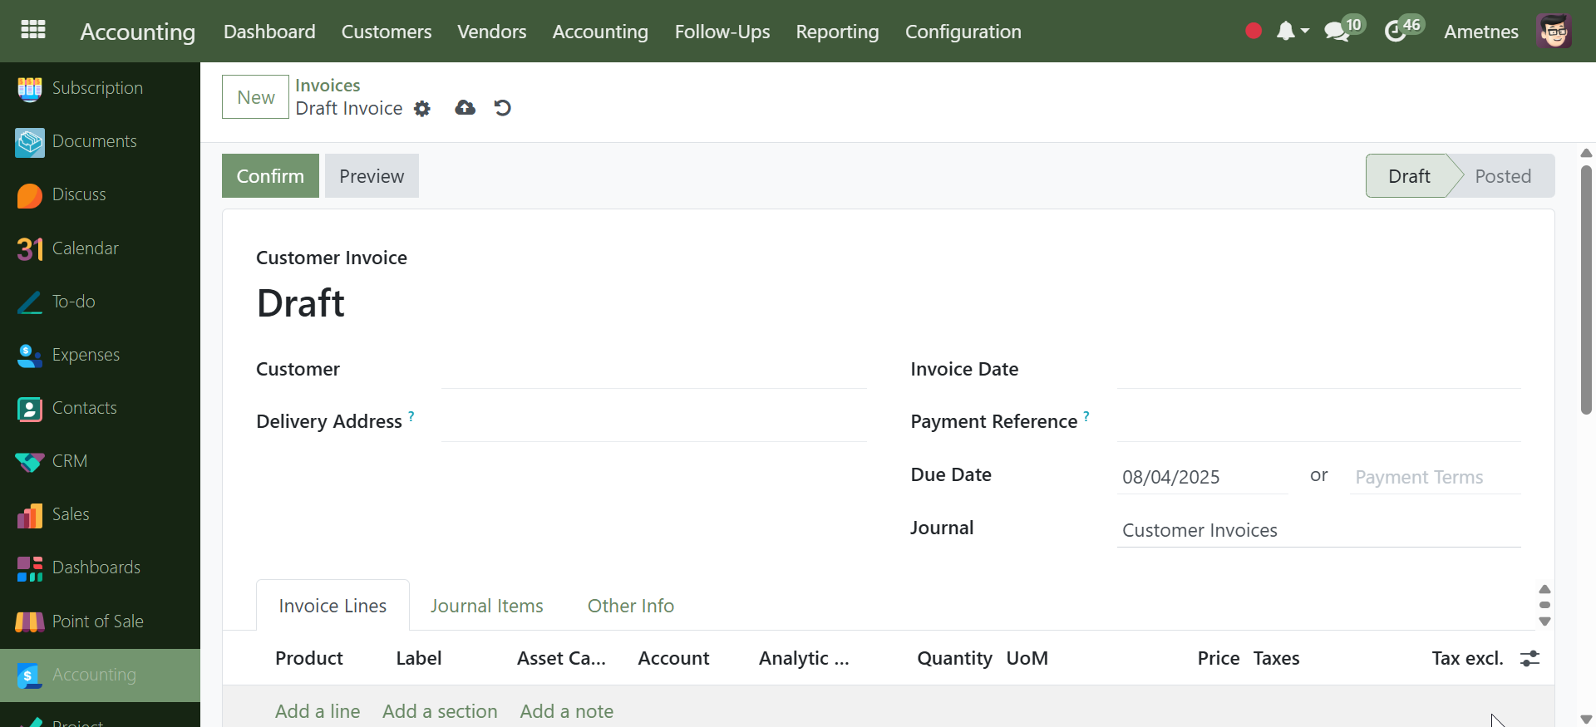Switch to the Journal Items tab
The width and height of the screenshot is (1596, 727).
[x=486, y=606]
